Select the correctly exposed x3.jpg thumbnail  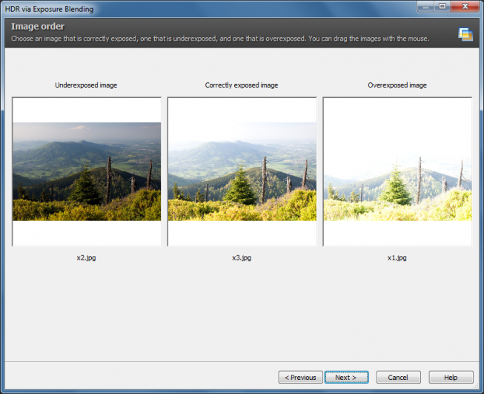pos(242,171)
